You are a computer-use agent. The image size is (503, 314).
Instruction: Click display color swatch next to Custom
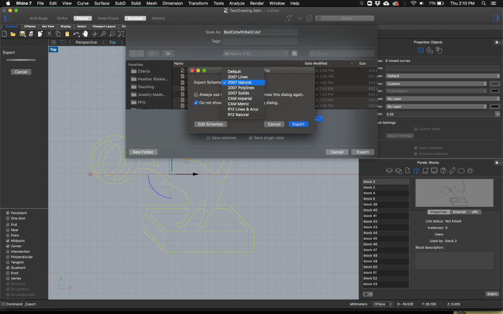click(x=495, y=84)
